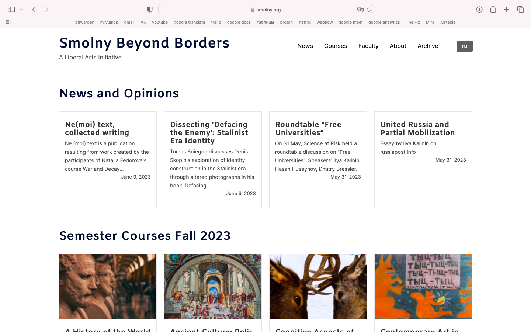Open the Roundtable "Free Universities" article
Image resolution: width=531 pixels, height=332 pixels.
point(308,128)
